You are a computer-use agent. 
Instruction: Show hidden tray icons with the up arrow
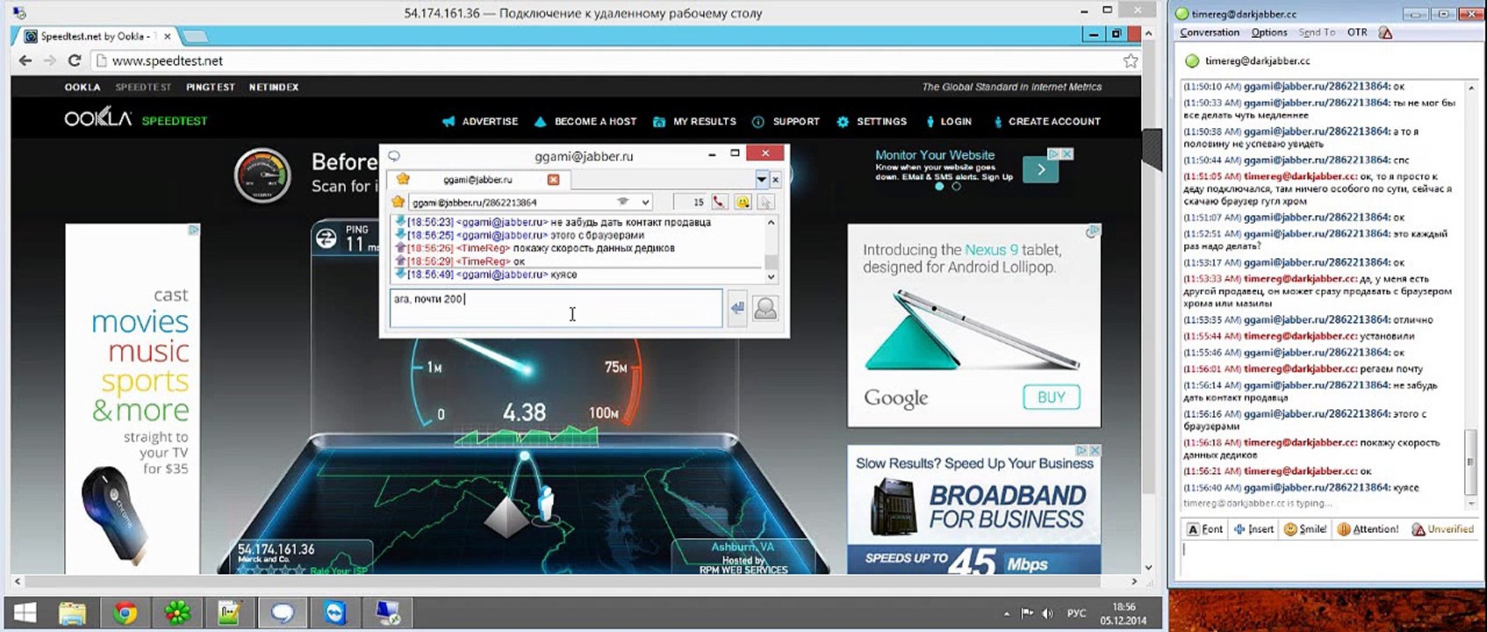pyautogui.click(x=1006, y=614)
